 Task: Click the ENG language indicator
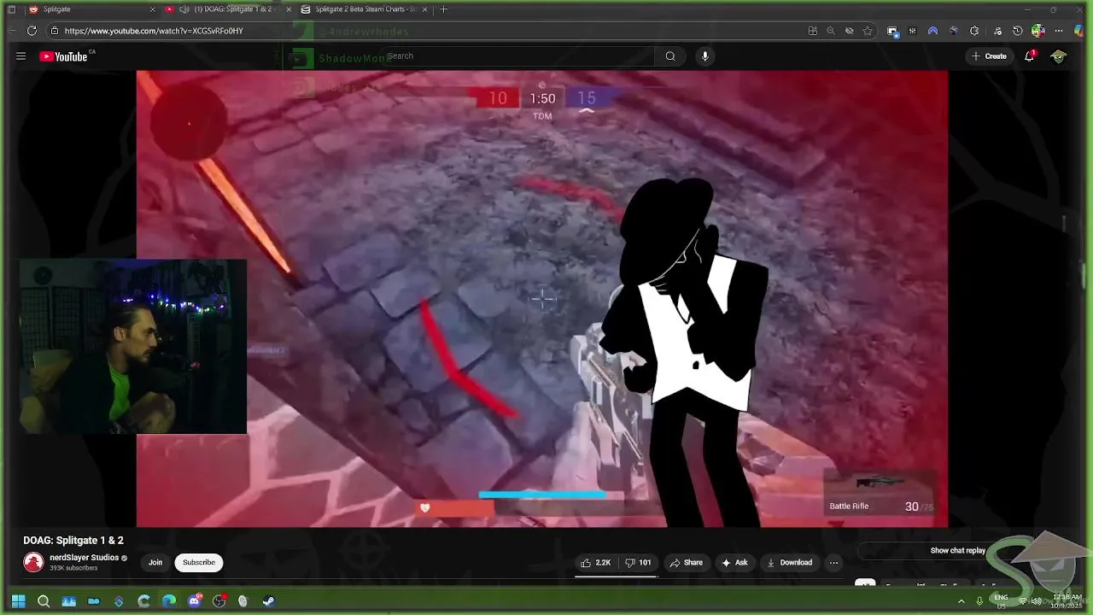[x=1002, y=601]
